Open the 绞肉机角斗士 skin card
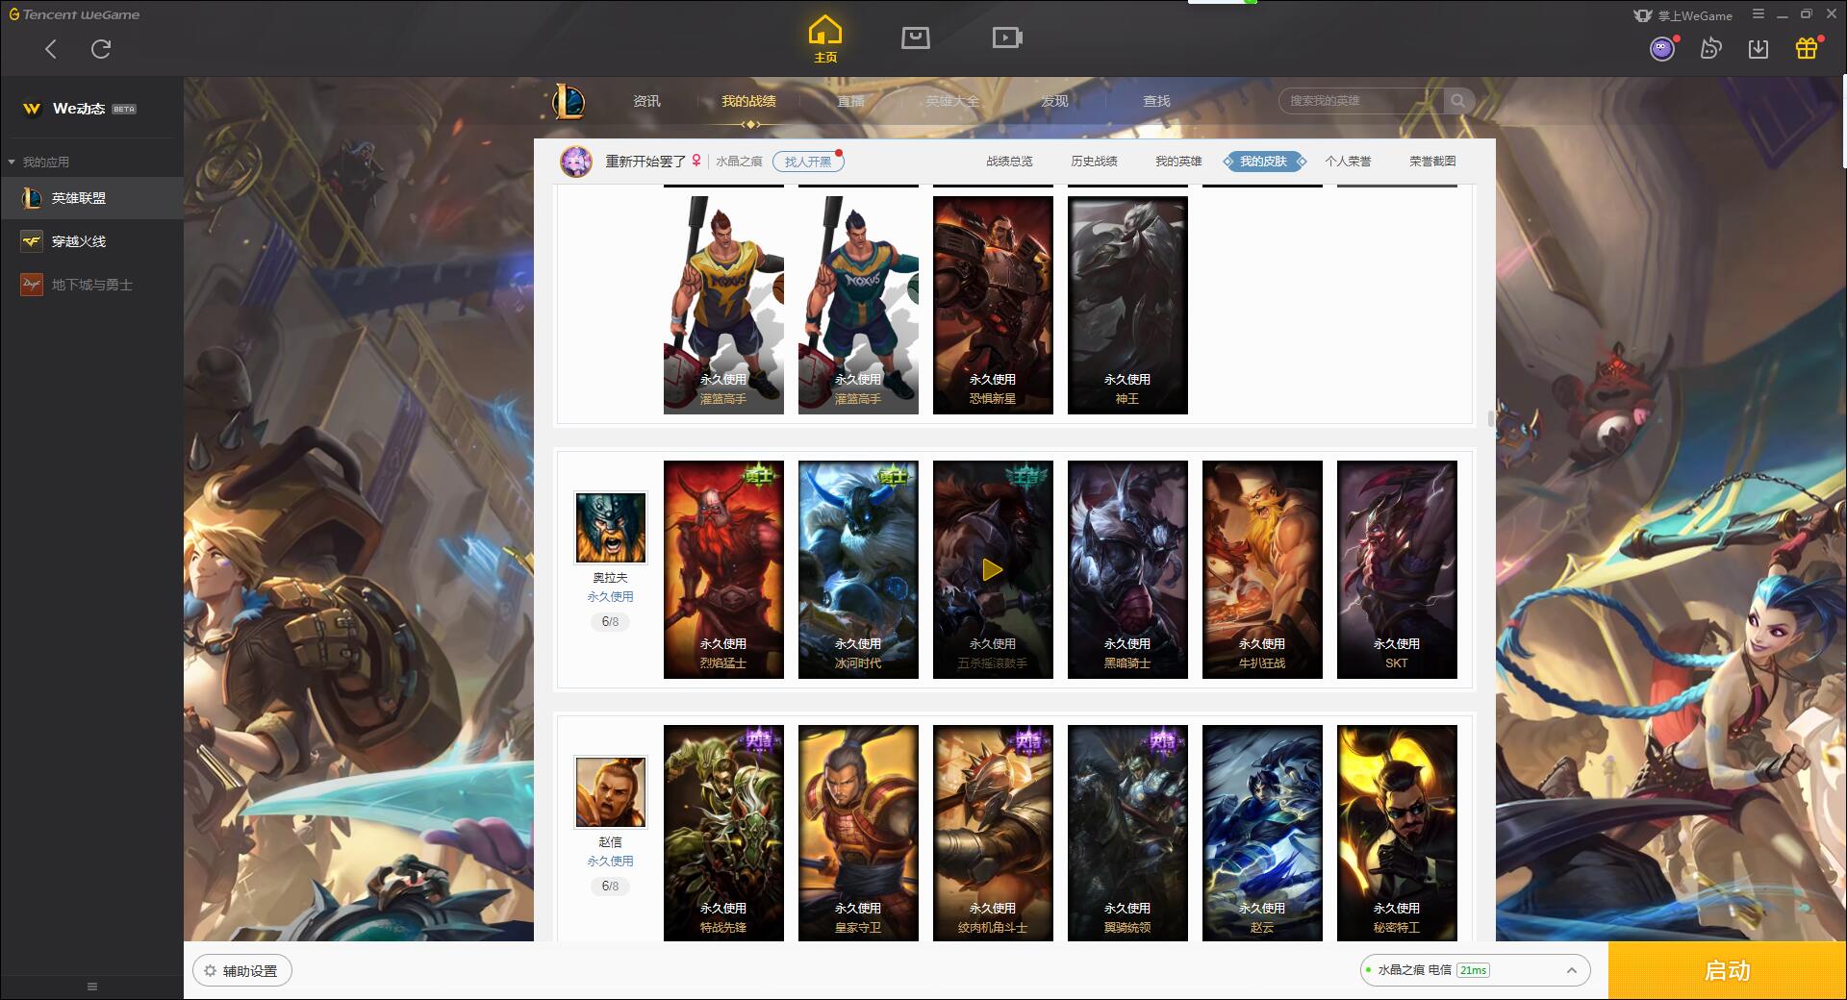This screenshot has height=1000, width=1847. pyautogui.click(x=993, y=833)
